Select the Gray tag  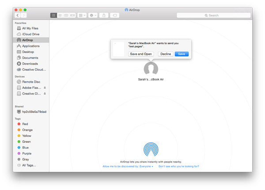point(31,160)
